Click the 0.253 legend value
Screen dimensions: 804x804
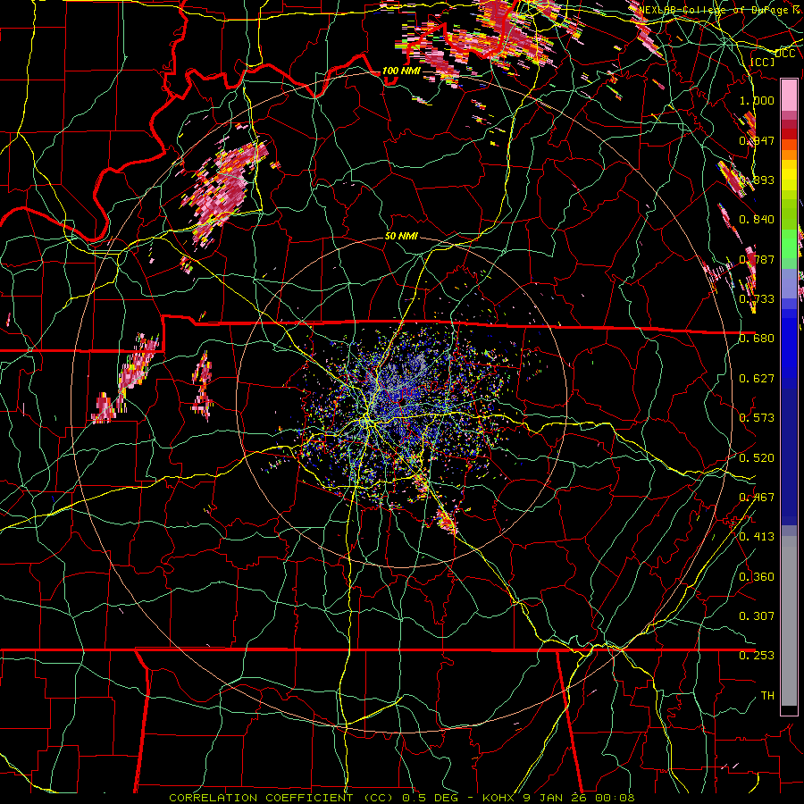(757, 656)
